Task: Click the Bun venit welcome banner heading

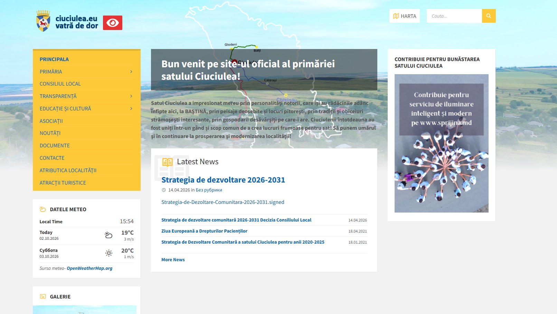Action: tap(248, 70)
